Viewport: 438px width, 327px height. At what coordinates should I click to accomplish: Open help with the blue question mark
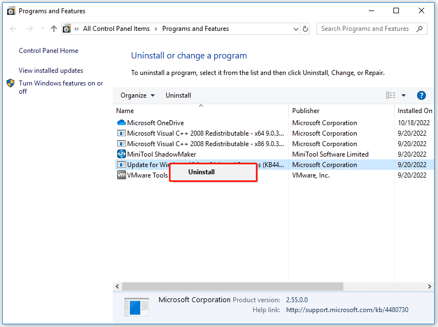tap(421, 95)
